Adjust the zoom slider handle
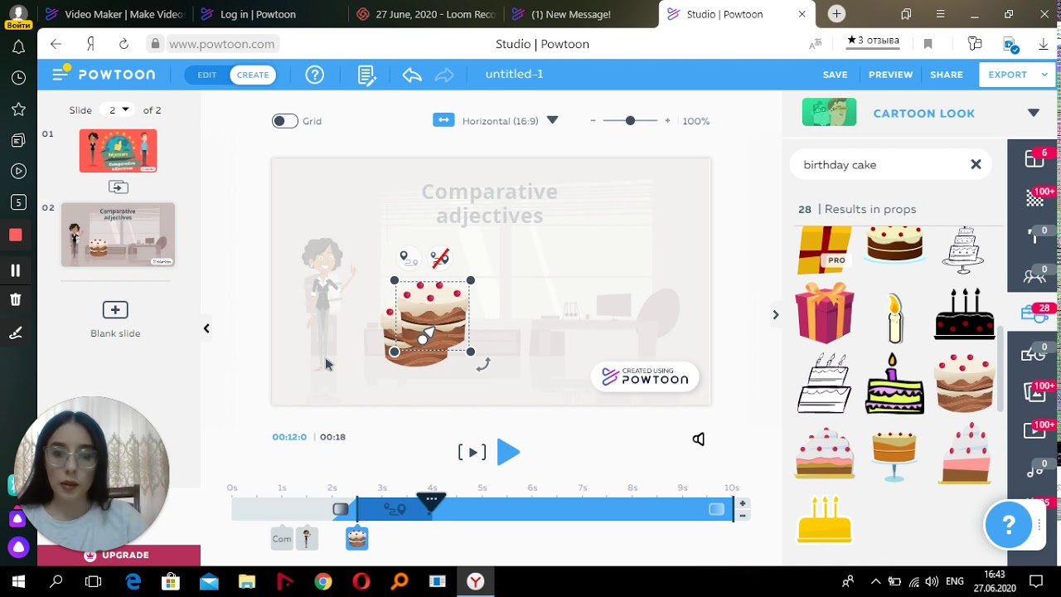The image size is (1061, 597). [630, 121]
